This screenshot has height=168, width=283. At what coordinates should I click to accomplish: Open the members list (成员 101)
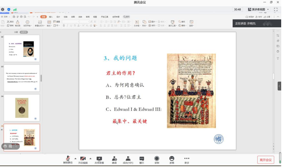[128, 160]
